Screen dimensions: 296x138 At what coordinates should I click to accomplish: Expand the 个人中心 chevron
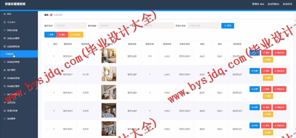click(x=34, y=22)
